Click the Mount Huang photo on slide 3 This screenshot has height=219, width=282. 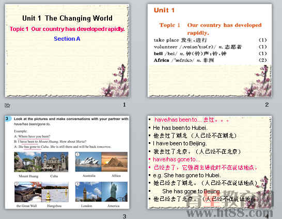click(x=28, y=162)
